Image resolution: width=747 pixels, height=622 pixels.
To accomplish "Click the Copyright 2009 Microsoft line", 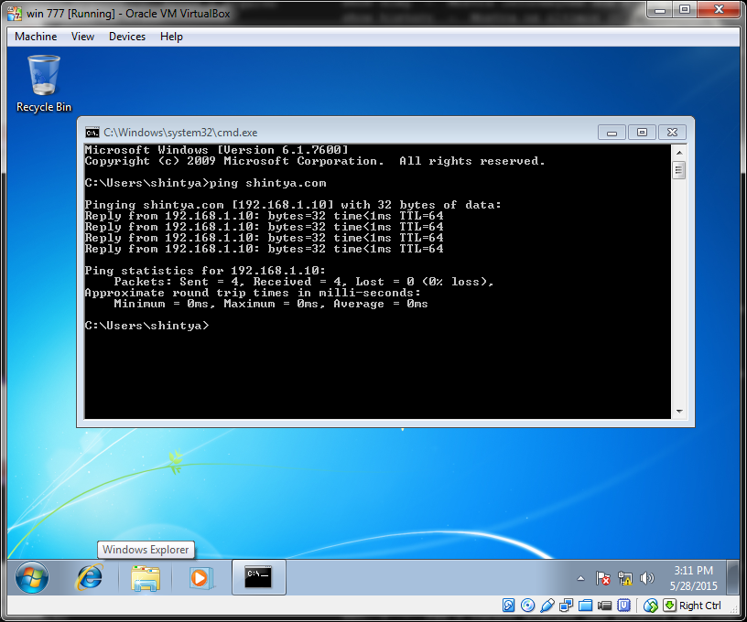I will click(315, 161).
